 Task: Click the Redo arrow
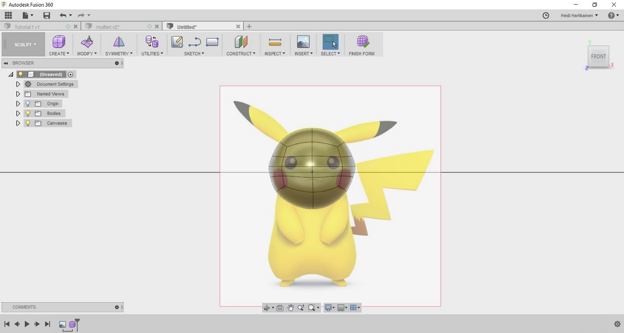(x=81, y=16)
